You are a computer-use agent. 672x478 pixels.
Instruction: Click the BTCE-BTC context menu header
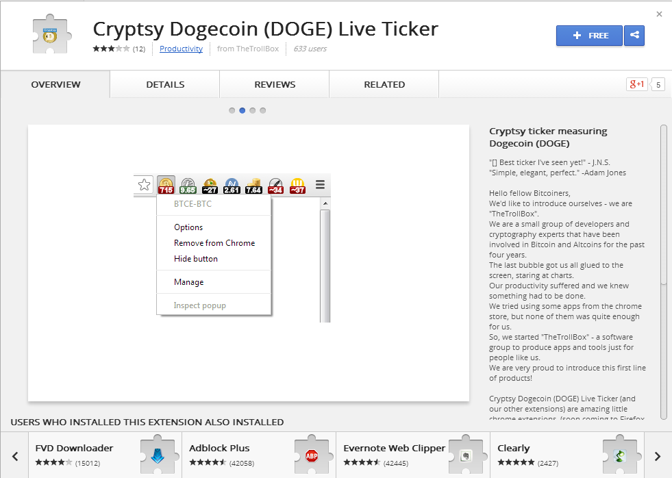point(193,204)
